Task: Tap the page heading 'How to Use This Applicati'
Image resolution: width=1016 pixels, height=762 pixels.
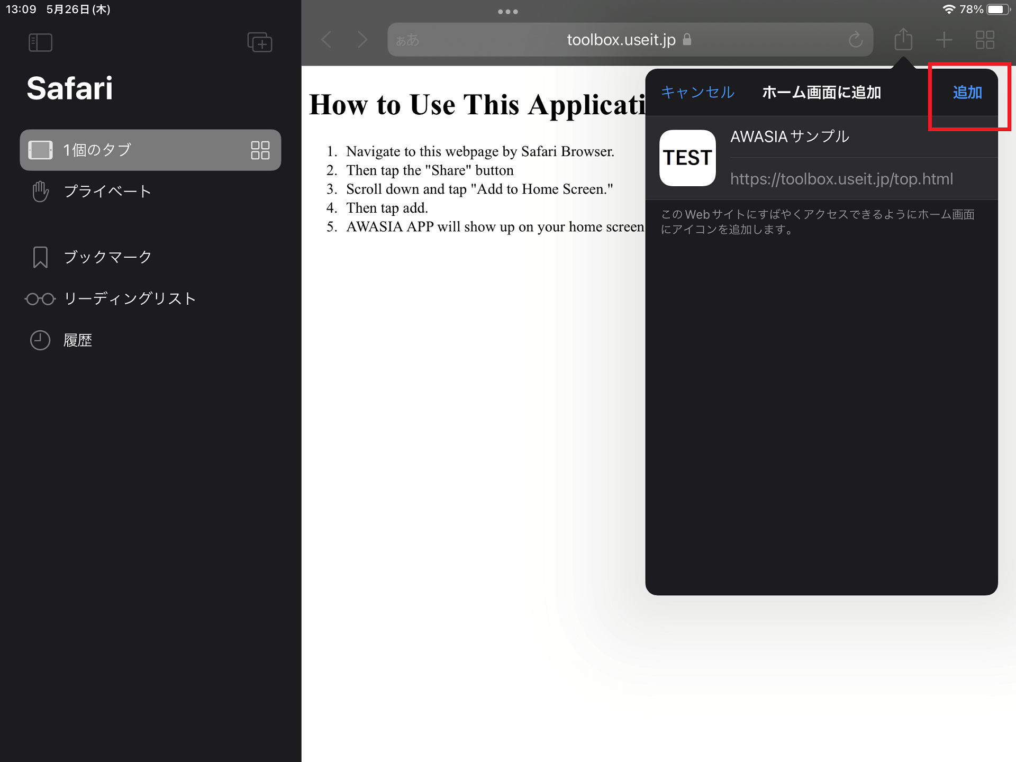Action: [477, 105]
